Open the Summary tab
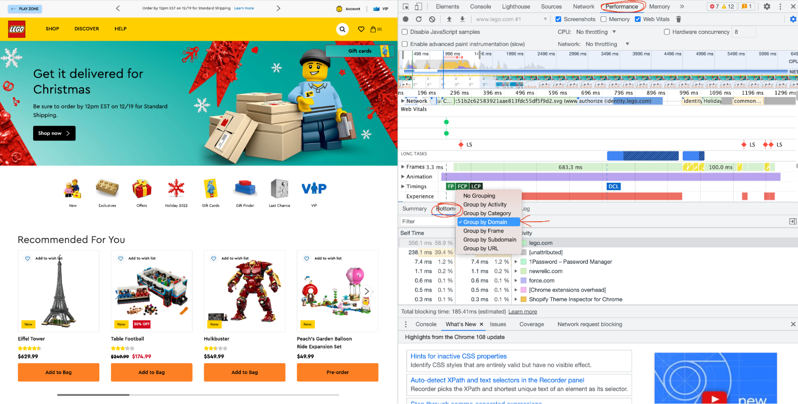The width and height of the screenshot is (798, 404). point(414,209)
